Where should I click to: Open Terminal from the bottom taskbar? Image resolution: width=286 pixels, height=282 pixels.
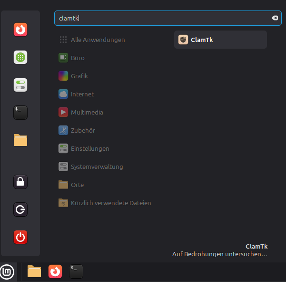pyautogui.click(x=76, y=272)
